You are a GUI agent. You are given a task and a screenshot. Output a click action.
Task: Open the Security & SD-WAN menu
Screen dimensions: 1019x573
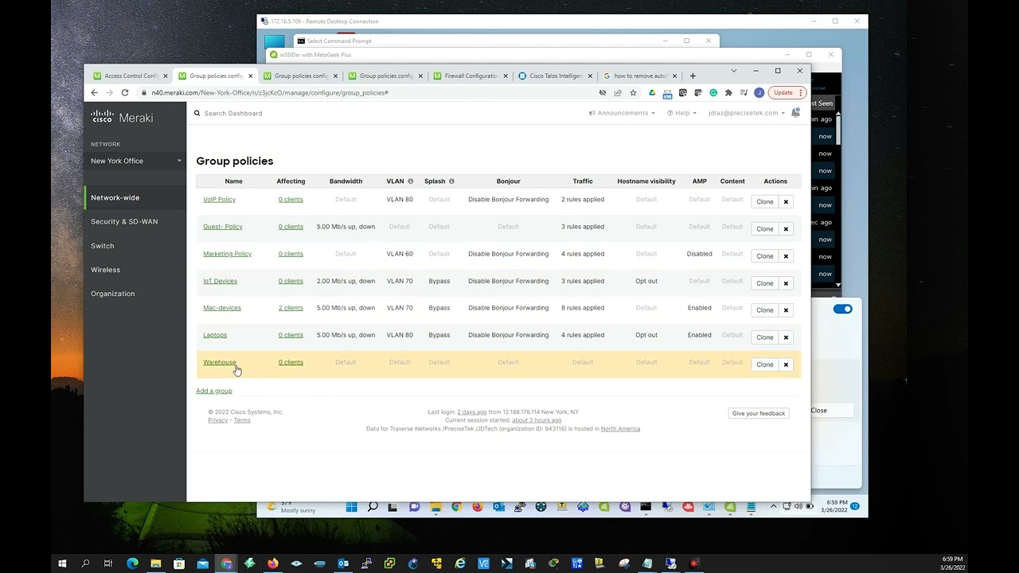click(x=124, y=221)
